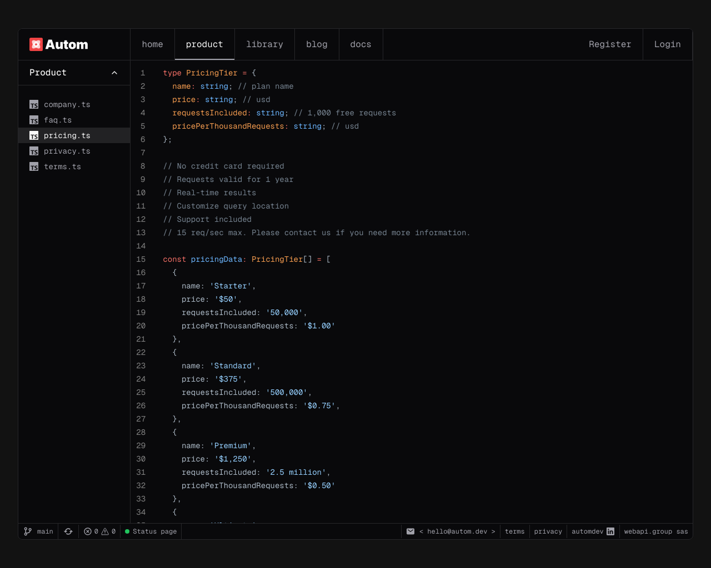Click the '15 req/sec max' comment line
The image size is (711, 568).
[x=317, y=232]
